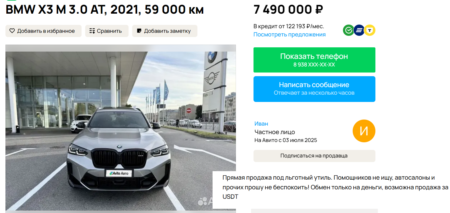
Task: Click Добавить в избранное button
Action: coord(43,31)
